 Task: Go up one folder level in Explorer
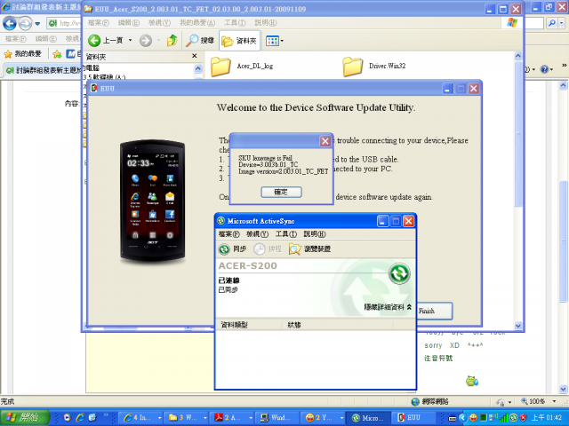[x=172, y=40]
